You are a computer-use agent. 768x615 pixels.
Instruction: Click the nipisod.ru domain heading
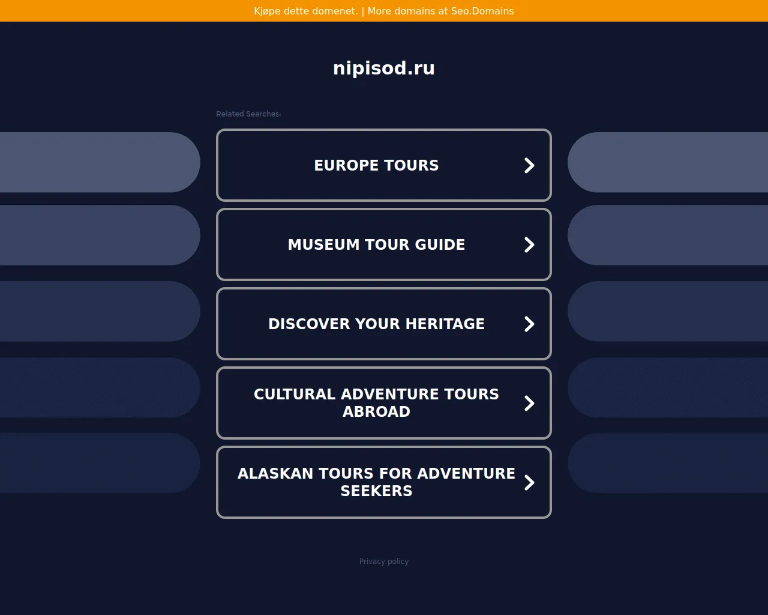pos(384,68)
